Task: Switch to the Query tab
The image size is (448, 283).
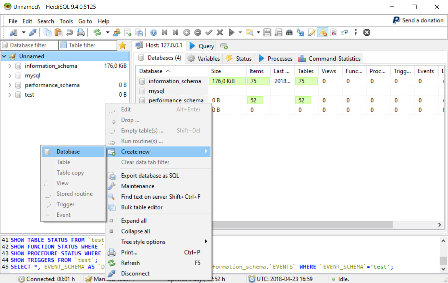Action: pyautogui.click(x=202, y=46)
